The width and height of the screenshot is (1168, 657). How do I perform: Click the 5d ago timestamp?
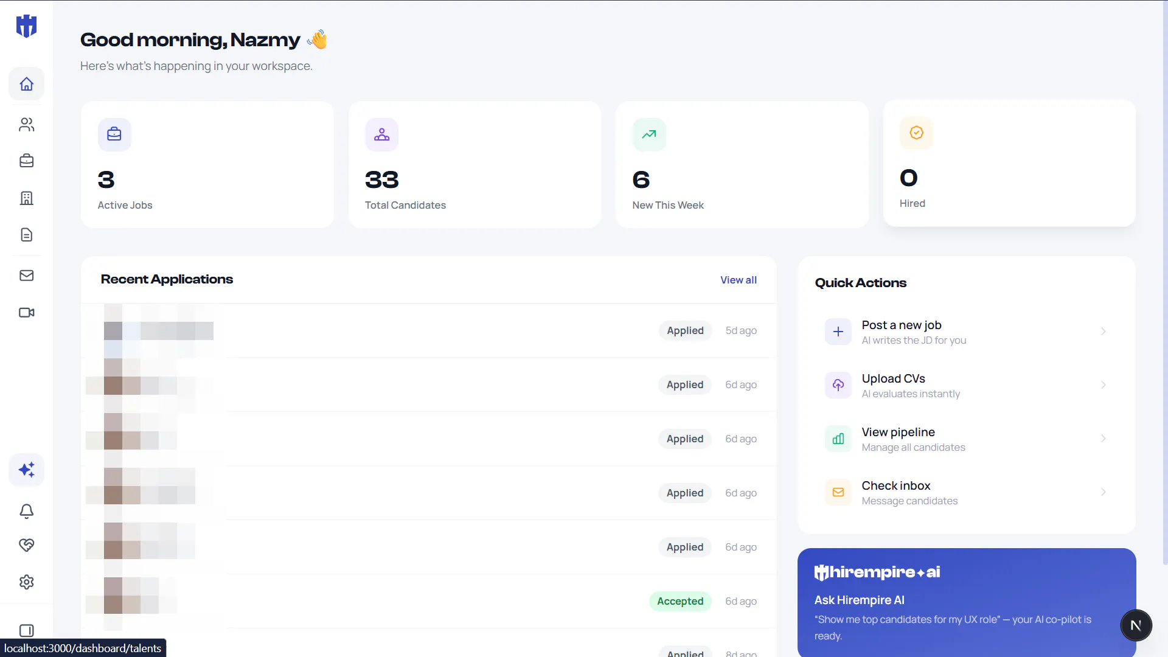tap(741, 330)
